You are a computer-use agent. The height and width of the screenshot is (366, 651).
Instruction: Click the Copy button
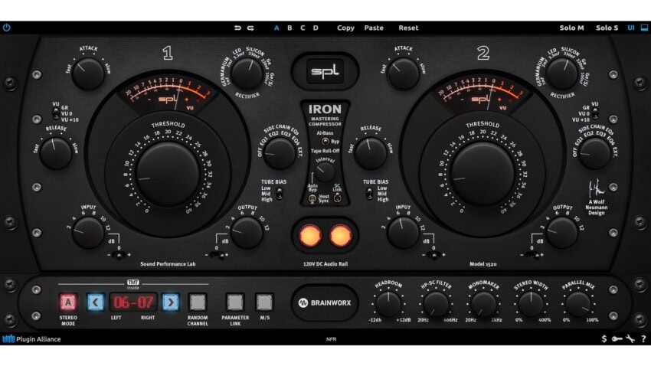[x=345, y=28]
